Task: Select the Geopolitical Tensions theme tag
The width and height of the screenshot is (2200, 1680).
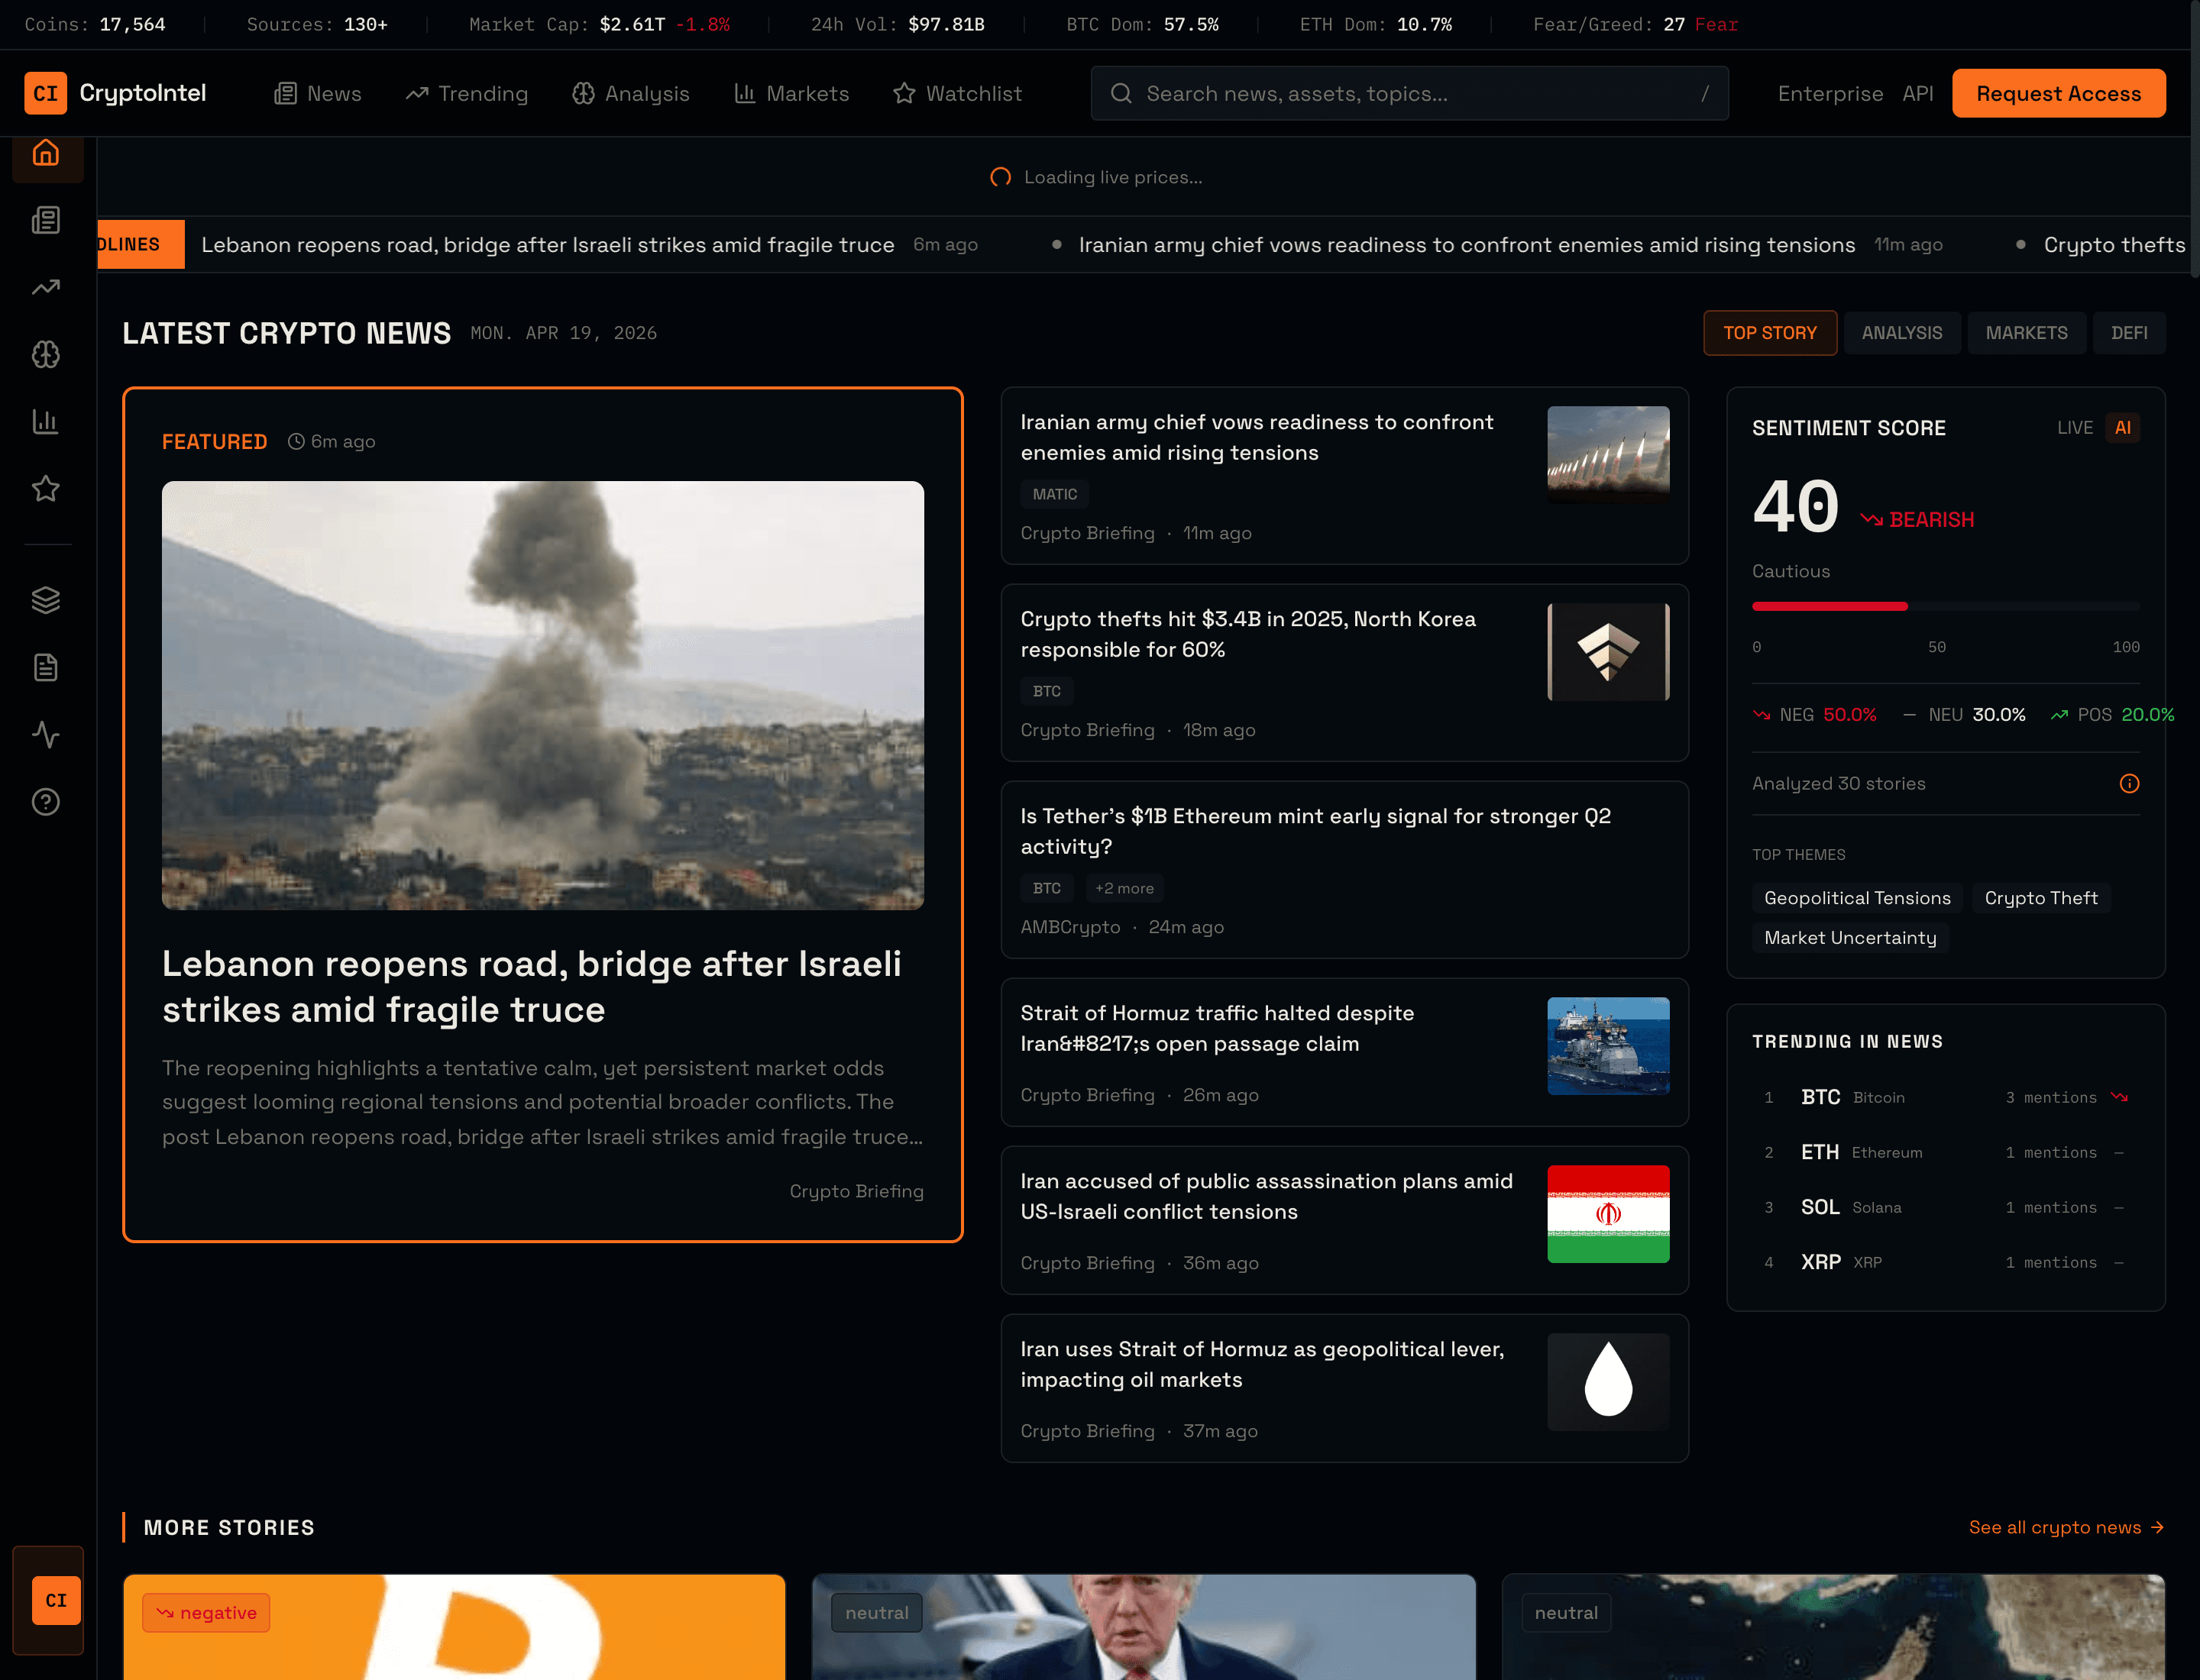Action: pyautogui.click(x=1857, y=897)
